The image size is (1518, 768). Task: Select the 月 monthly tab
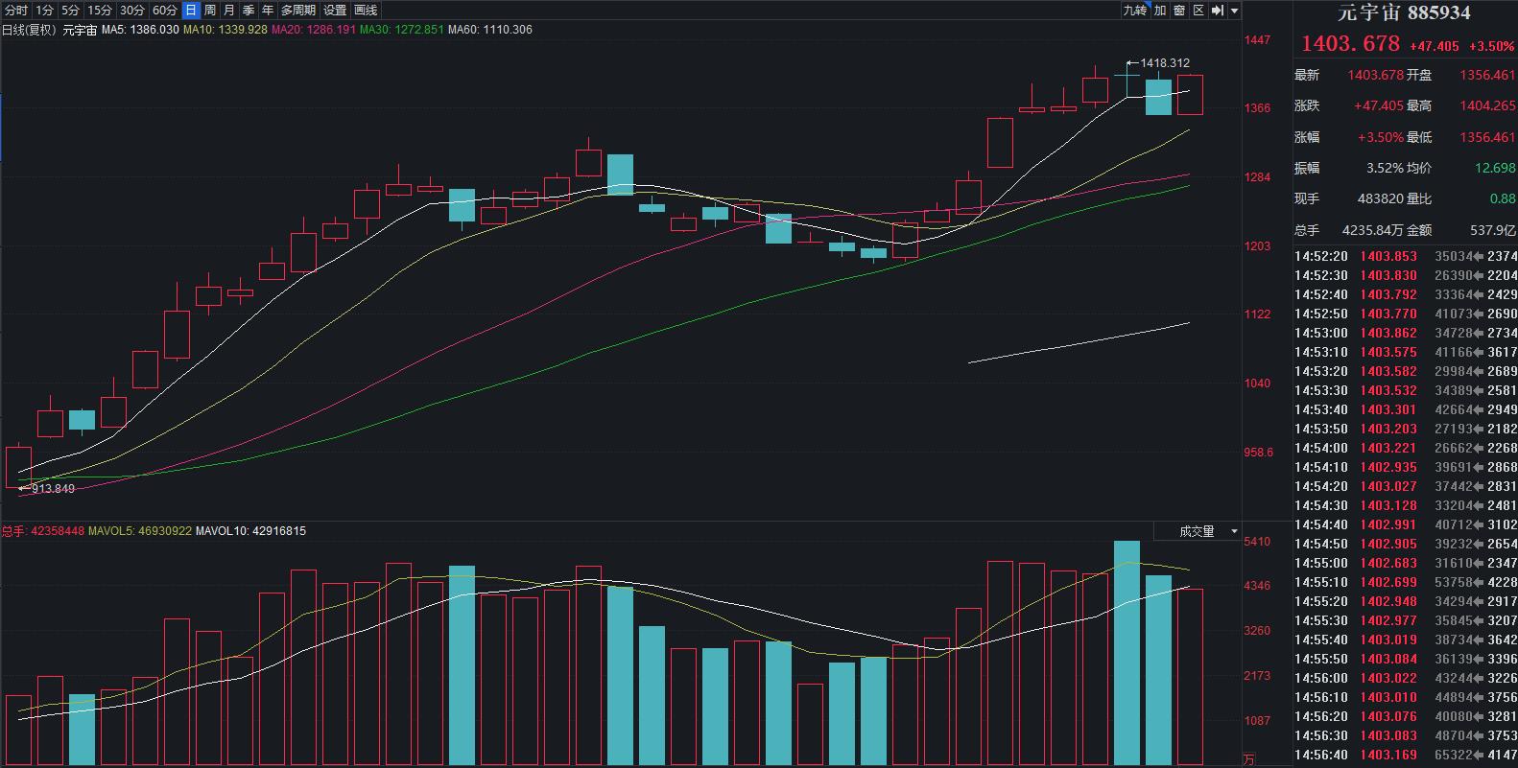(228, 11)
